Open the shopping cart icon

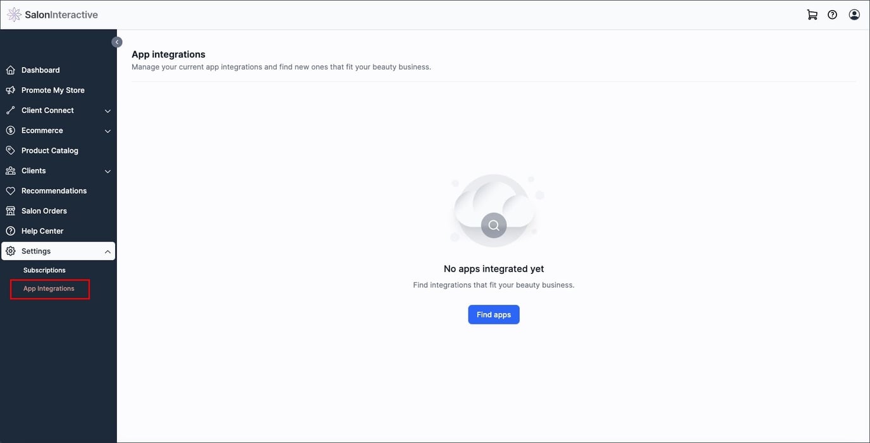[812, 13]
